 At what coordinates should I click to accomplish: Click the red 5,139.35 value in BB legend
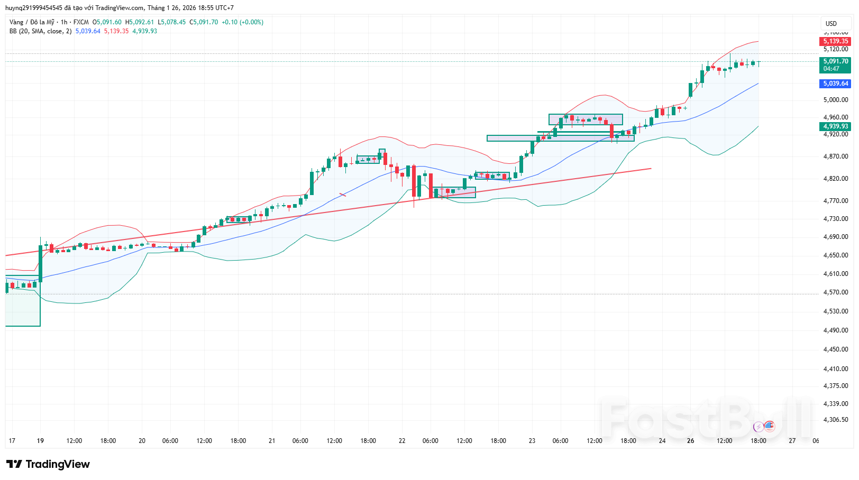[116, 31]
